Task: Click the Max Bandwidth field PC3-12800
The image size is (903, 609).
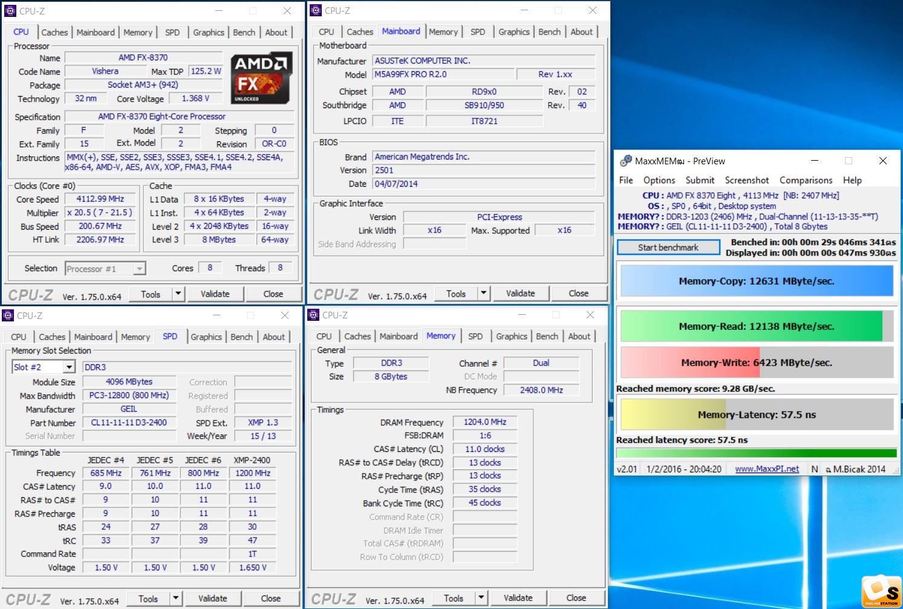Action: (x=129, y=395)
